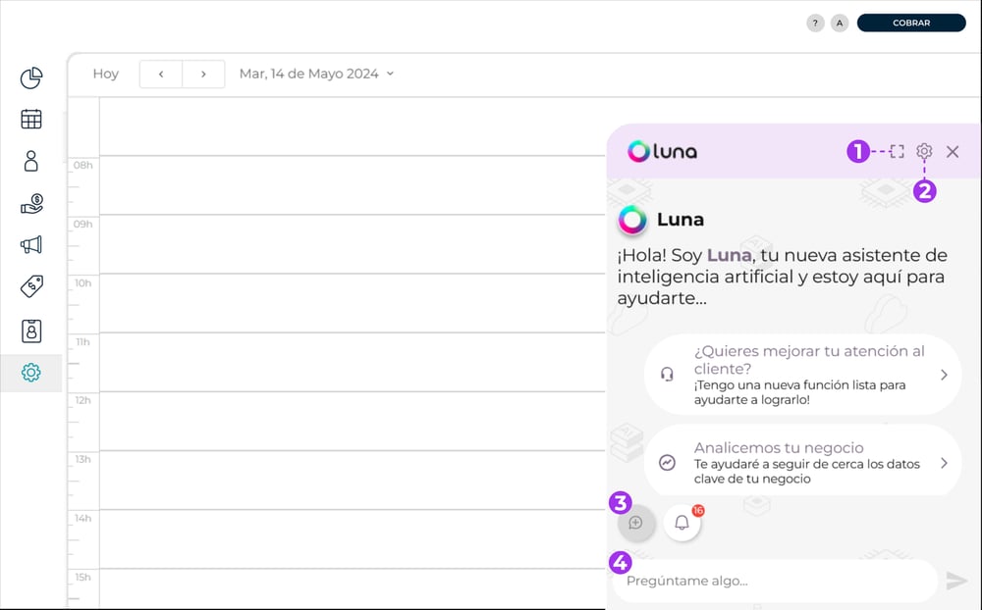The image size is (982, 610).
Task: Open notifications bell with 16 badge
Action: [682, 523]
